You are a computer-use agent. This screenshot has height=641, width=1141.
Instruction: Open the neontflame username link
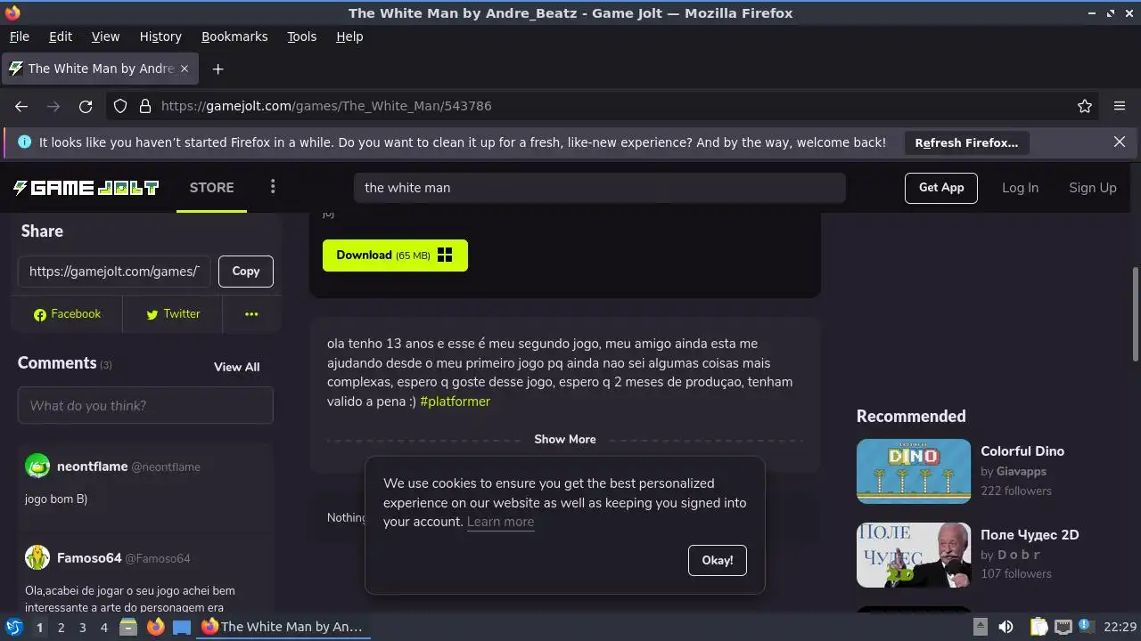[x=93, y=467]
